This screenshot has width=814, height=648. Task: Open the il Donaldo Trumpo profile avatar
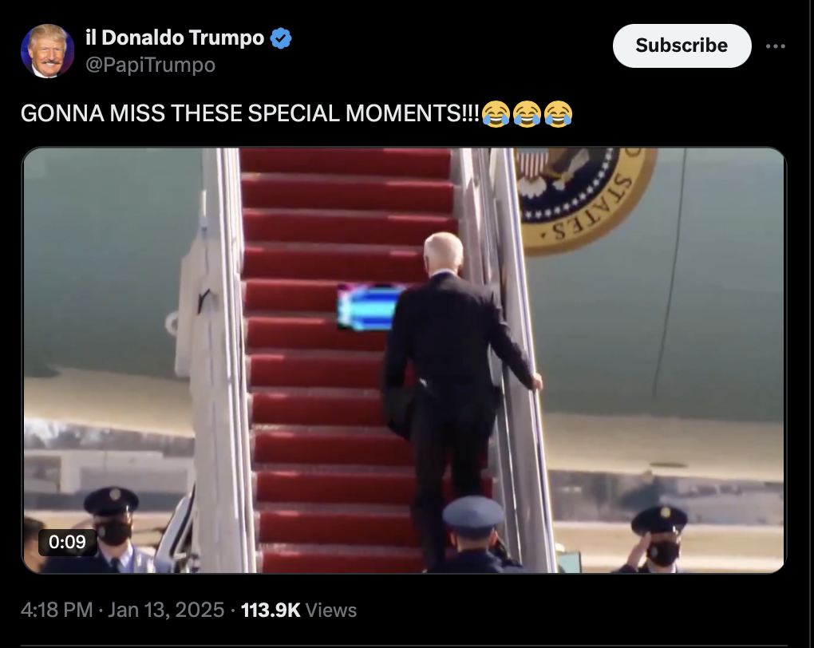(47, 51)
